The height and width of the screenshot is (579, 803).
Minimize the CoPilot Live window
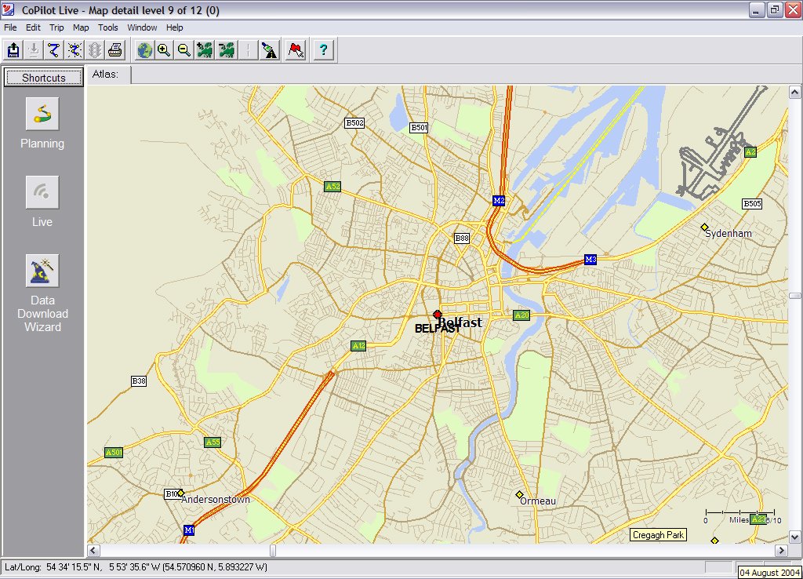coord(757,9)
